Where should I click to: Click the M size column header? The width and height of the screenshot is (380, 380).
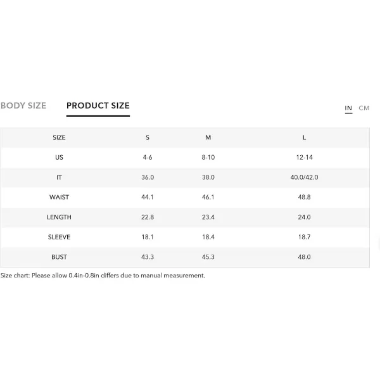pos(208,137)
